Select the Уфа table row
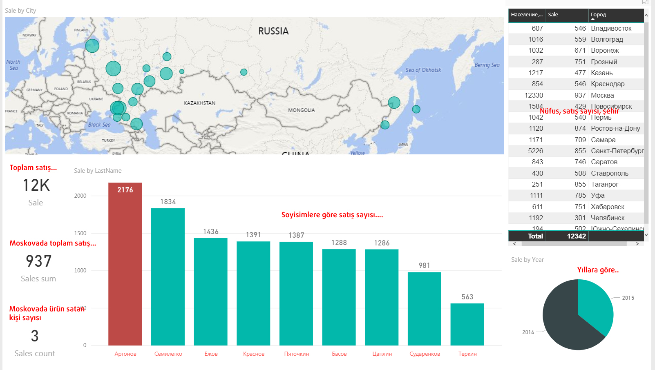Screen dimensions: 655x370 (x=576, y=195)
